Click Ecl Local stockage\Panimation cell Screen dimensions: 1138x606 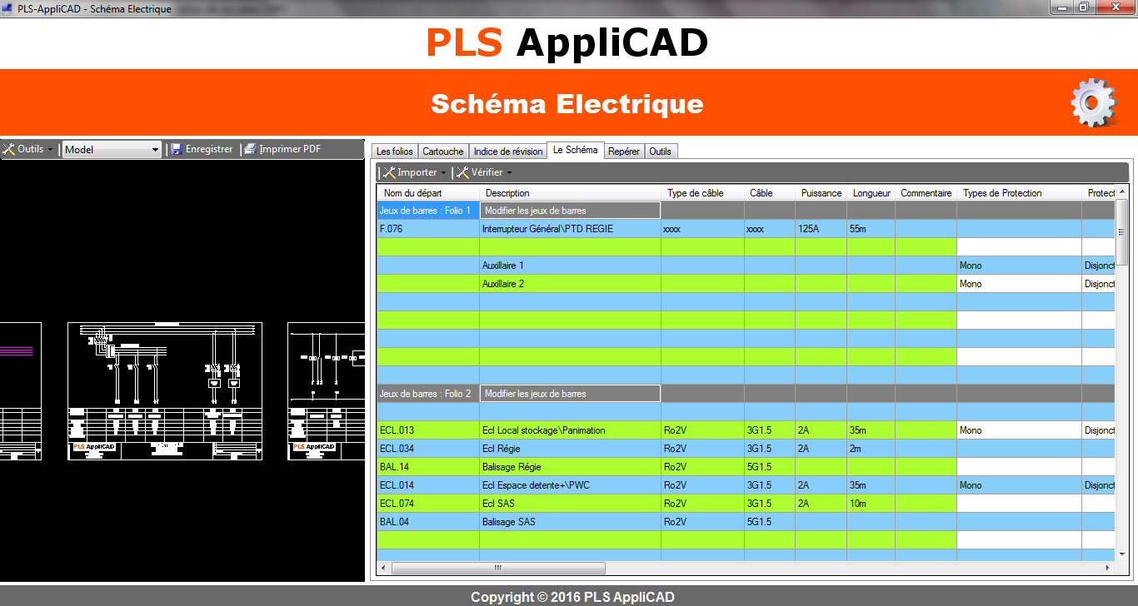pyautogui.click(x=570, y=430)
